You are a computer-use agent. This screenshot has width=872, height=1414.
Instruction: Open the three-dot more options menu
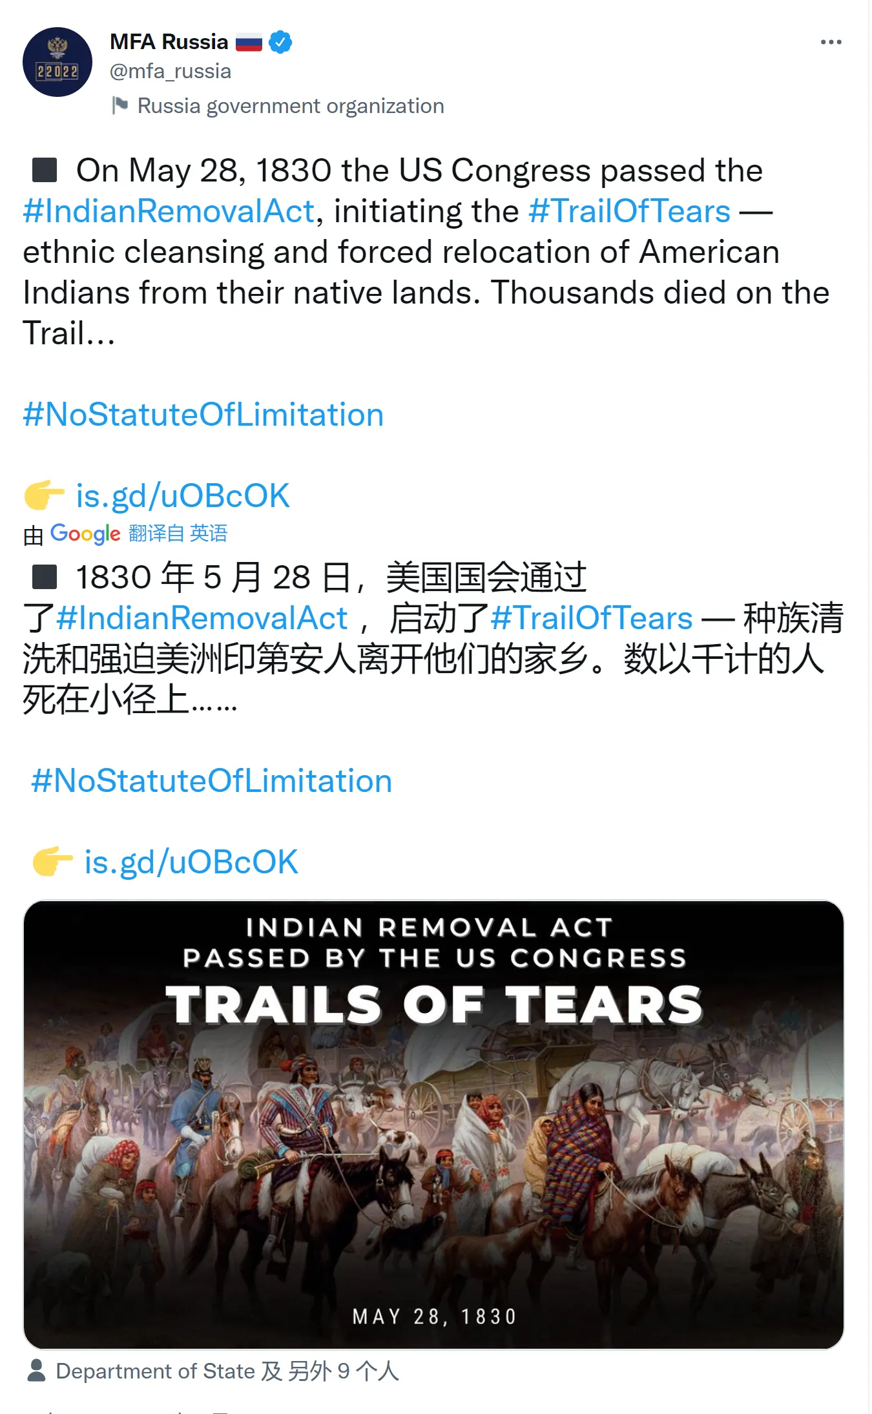point(831,42)
